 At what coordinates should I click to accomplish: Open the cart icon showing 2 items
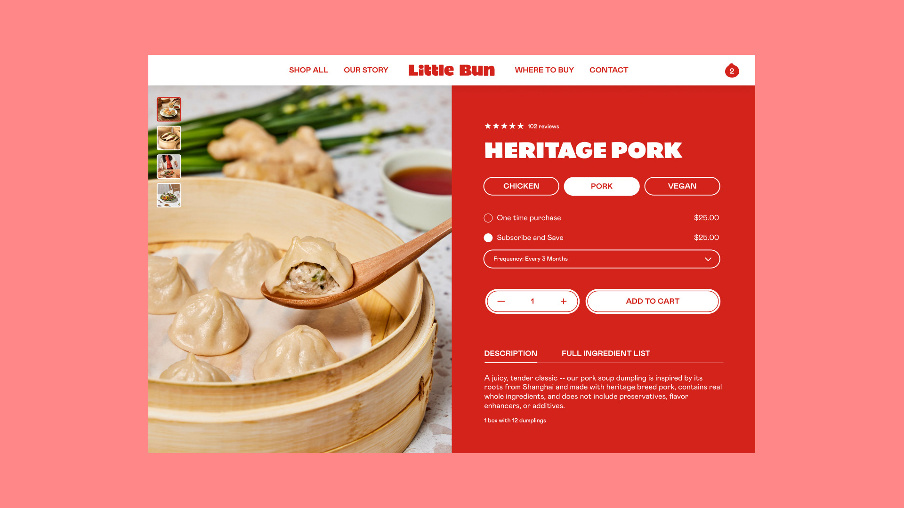(732, 71)
